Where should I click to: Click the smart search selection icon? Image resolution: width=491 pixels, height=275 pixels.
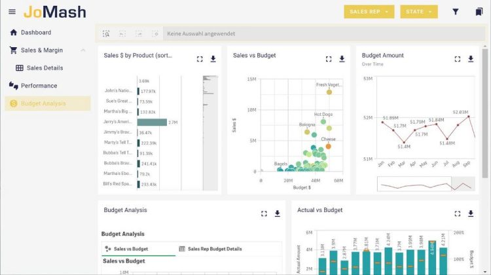point(106,33)
